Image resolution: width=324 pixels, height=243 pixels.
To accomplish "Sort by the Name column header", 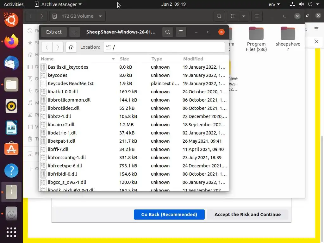I will pos(78,59).
